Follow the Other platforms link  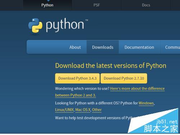pyautogui.click(x=97, y=110)
